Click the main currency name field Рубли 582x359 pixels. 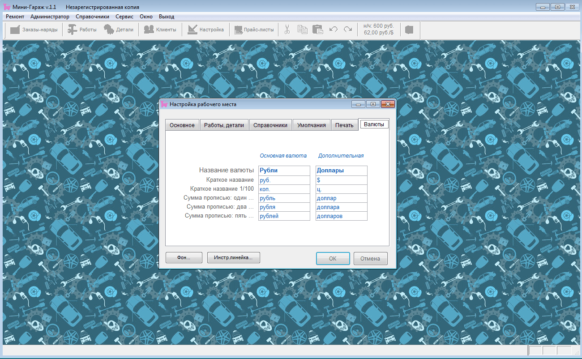284,171
